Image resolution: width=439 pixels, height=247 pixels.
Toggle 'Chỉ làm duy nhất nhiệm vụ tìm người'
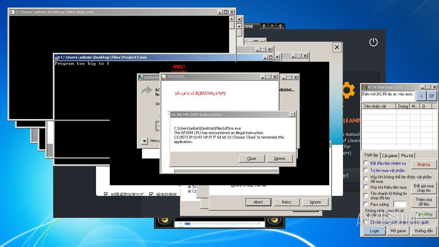[366, 222]
